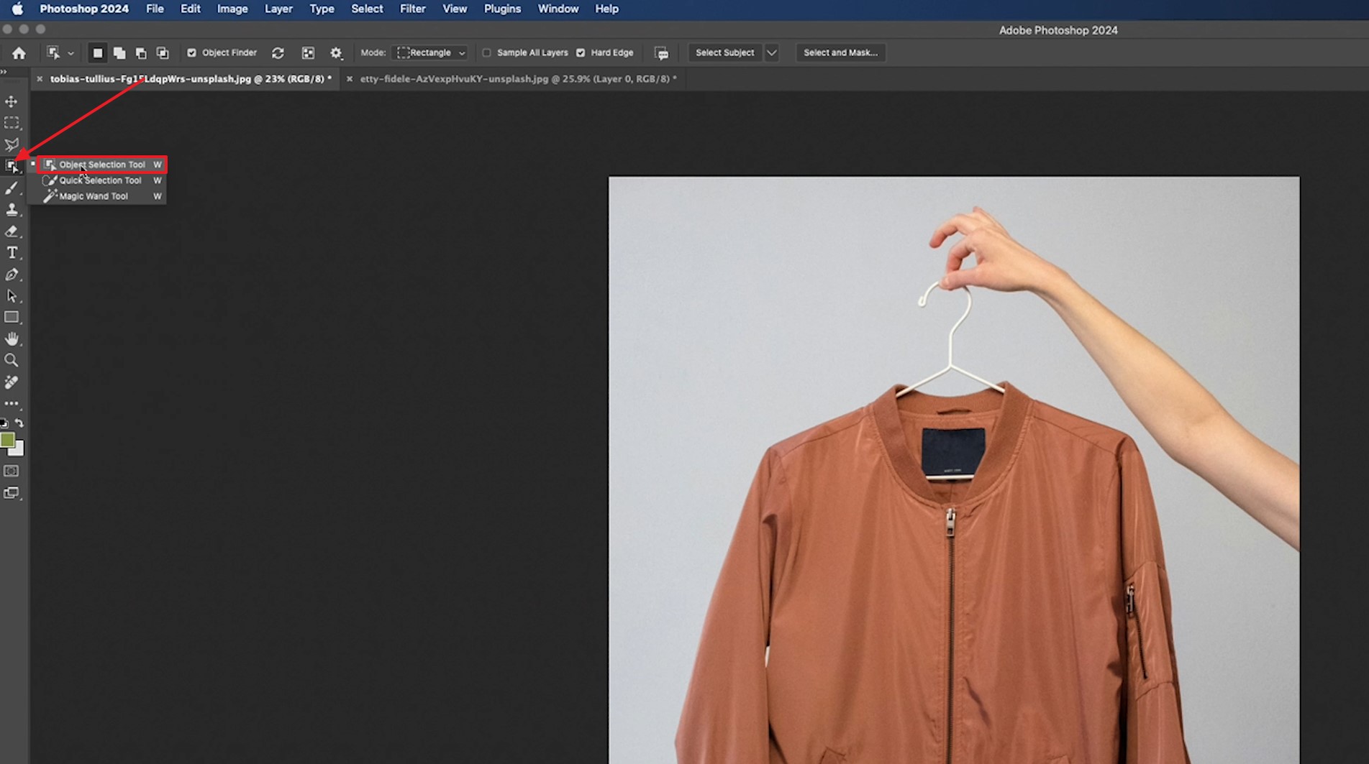Click the Select and Mask button
Image resolution: width=1369 pixels, height=764 pixels.
[840, 52]
